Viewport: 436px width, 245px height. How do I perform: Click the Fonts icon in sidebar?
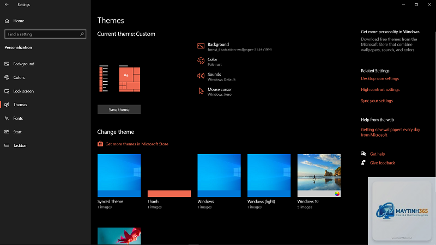pos(7,118)
